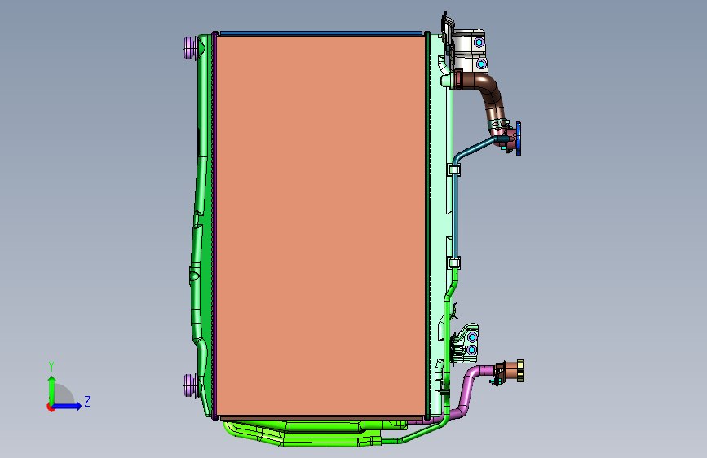Select the topmost cyan bolt on the upper bracket
The width and height of the screenshot is (707, 458).
479,43
